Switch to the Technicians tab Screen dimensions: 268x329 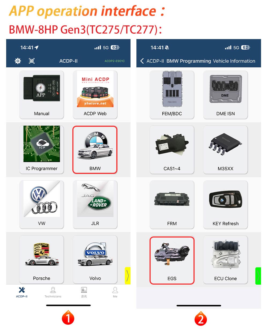(x=53, y=292)
